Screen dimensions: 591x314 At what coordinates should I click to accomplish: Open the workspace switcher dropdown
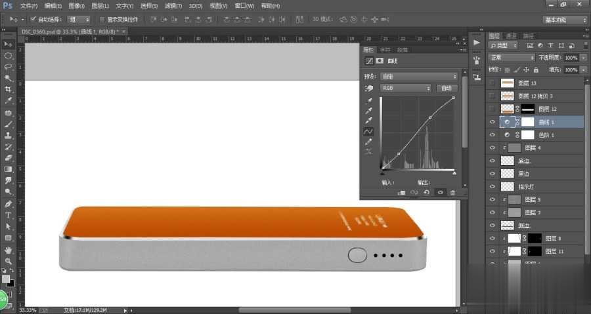tap(565, 20)
